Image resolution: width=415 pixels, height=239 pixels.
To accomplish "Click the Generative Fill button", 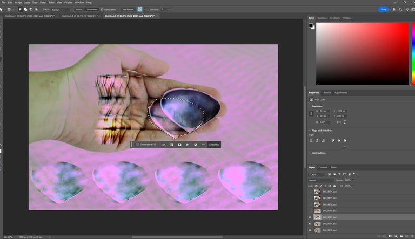I will (x=146, y=145).
